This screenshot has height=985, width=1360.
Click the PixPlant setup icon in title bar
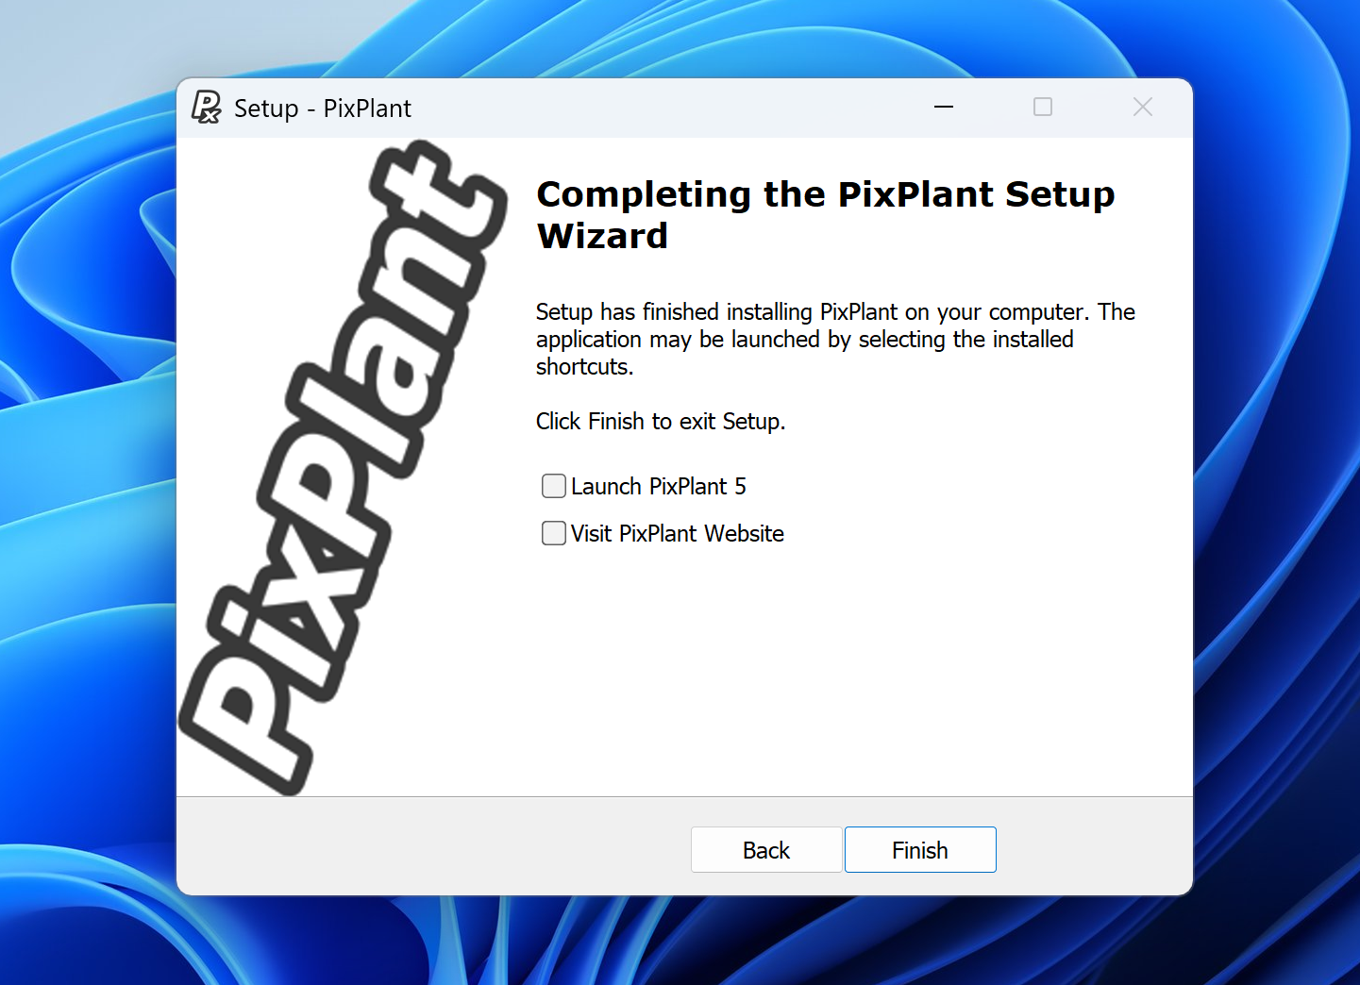[x=206, y=108]
